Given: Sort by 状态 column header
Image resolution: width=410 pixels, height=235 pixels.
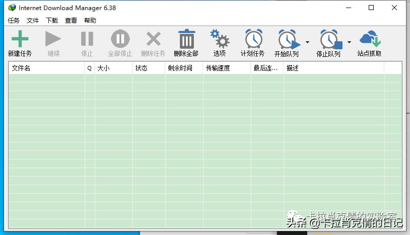Looking at the screenshot, I should [149, 68].
